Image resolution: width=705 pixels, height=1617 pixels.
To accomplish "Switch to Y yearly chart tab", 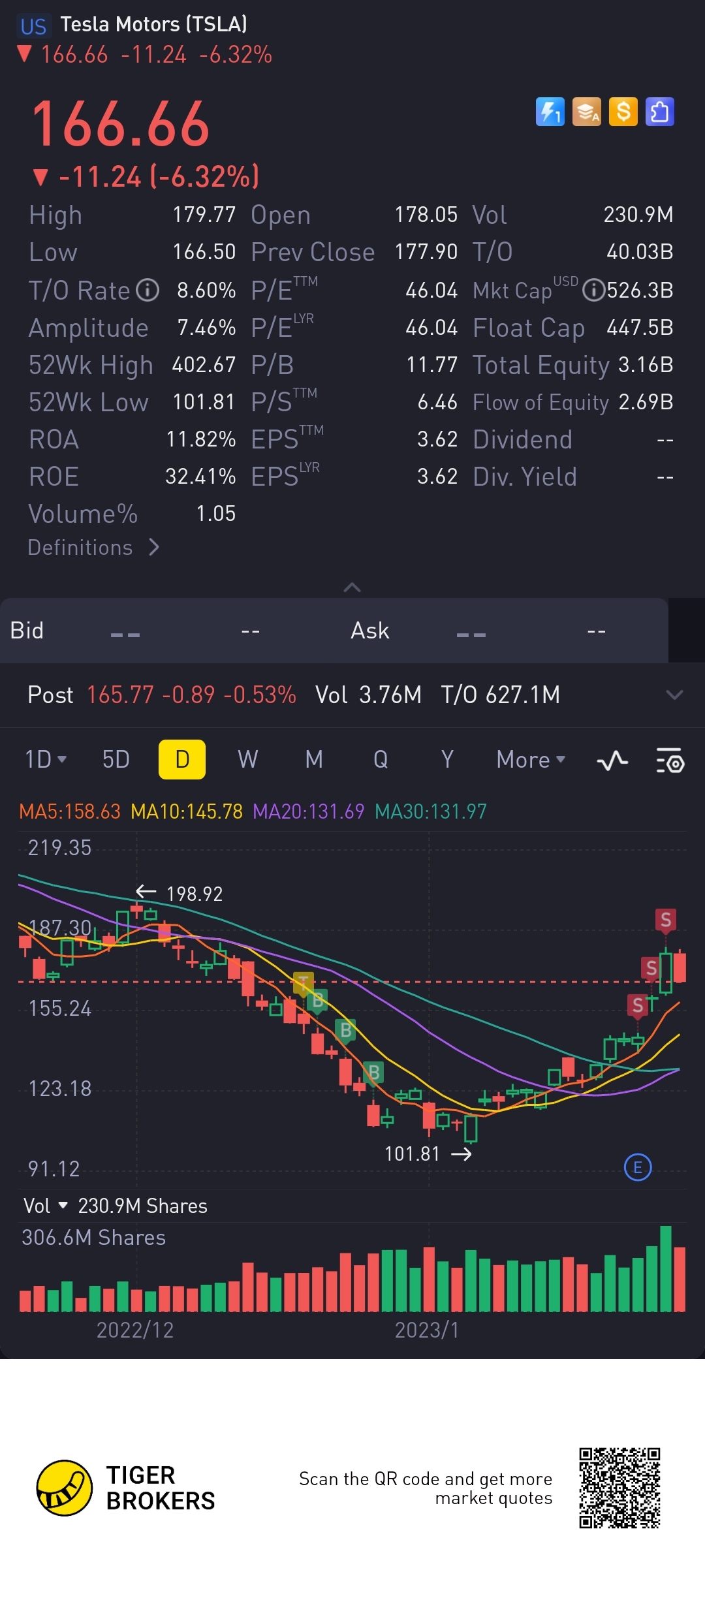I will point(447,759).
